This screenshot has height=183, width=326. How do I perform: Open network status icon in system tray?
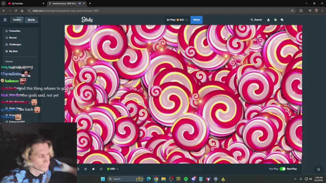[x=306, y=179]
